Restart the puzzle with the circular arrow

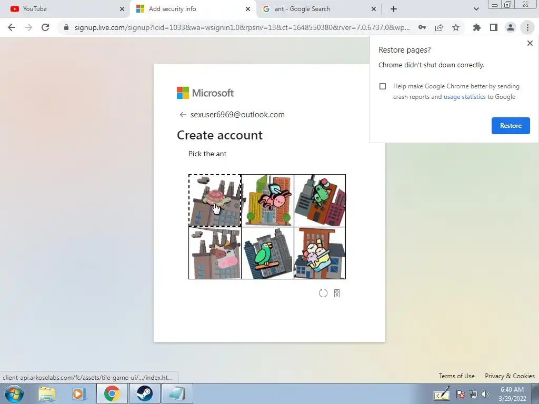323,293
